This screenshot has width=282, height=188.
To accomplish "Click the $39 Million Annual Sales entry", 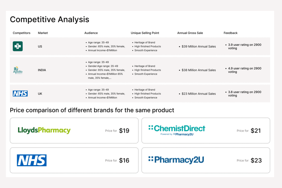I will 199,46.
